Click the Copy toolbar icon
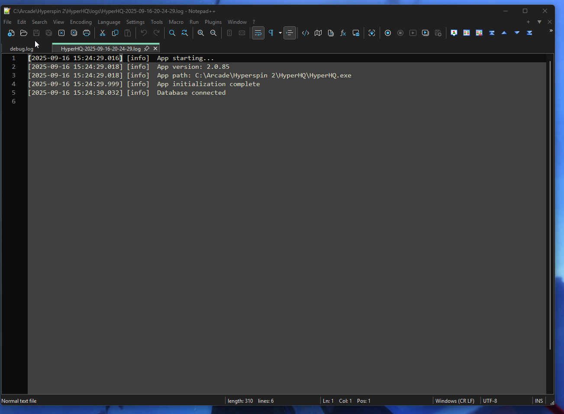 click(x=115, y=33)
